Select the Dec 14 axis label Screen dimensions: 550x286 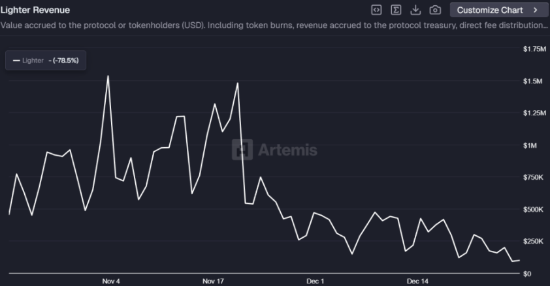pyautogui.click(x=417, y=281)
